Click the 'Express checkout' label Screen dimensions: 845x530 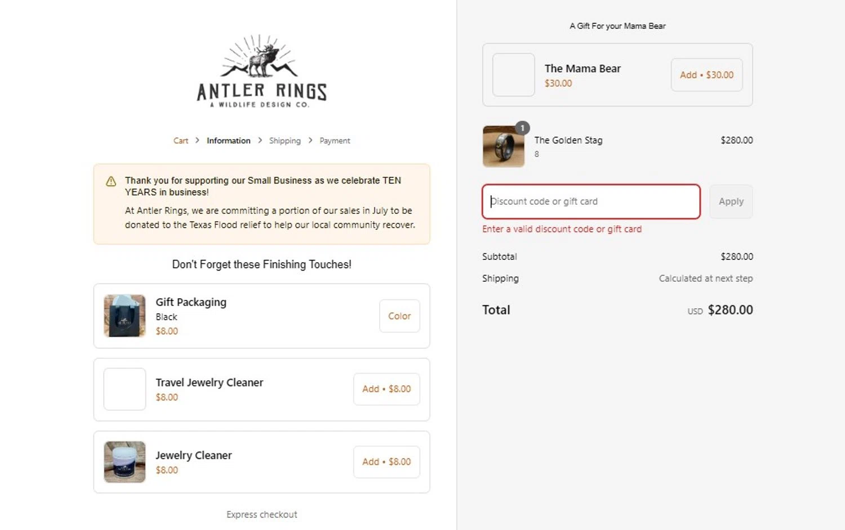coord(261,514)
